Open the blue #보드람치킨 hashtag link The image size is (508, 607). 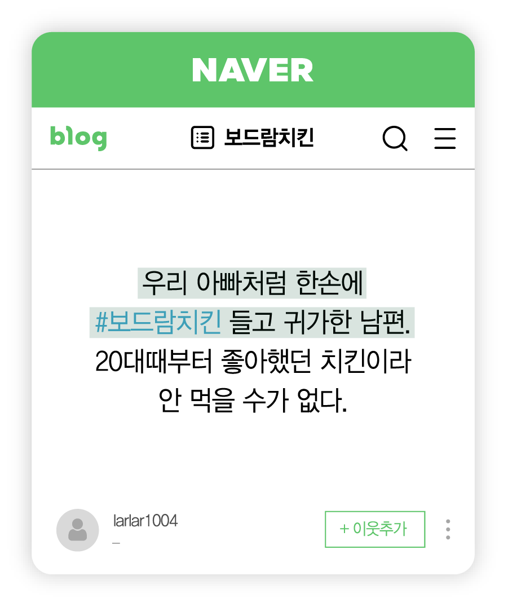pos(158,322)
